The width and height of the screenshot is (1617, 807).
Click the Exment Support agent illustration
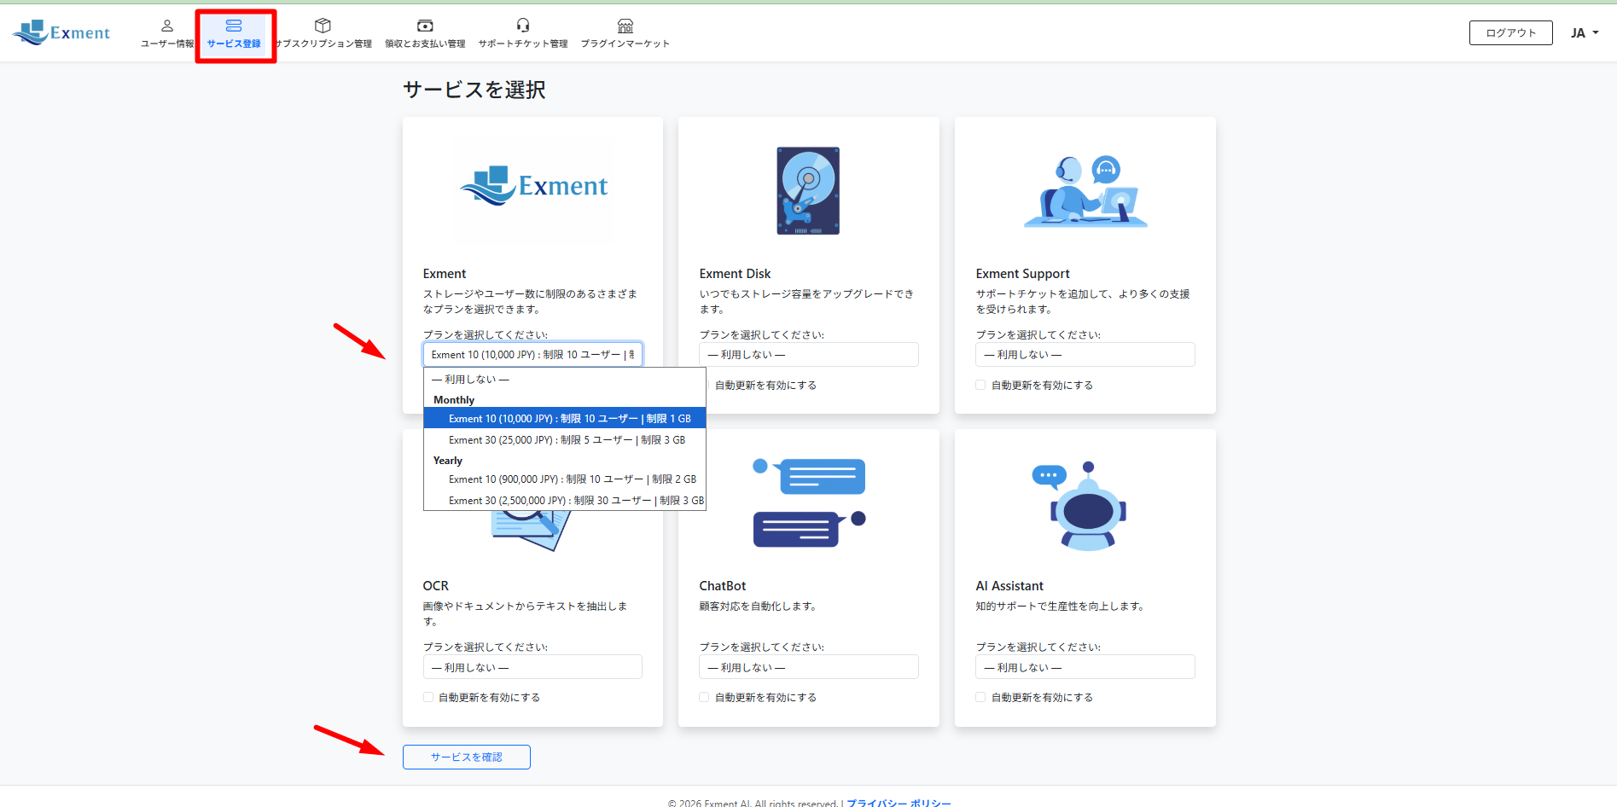1085,191
